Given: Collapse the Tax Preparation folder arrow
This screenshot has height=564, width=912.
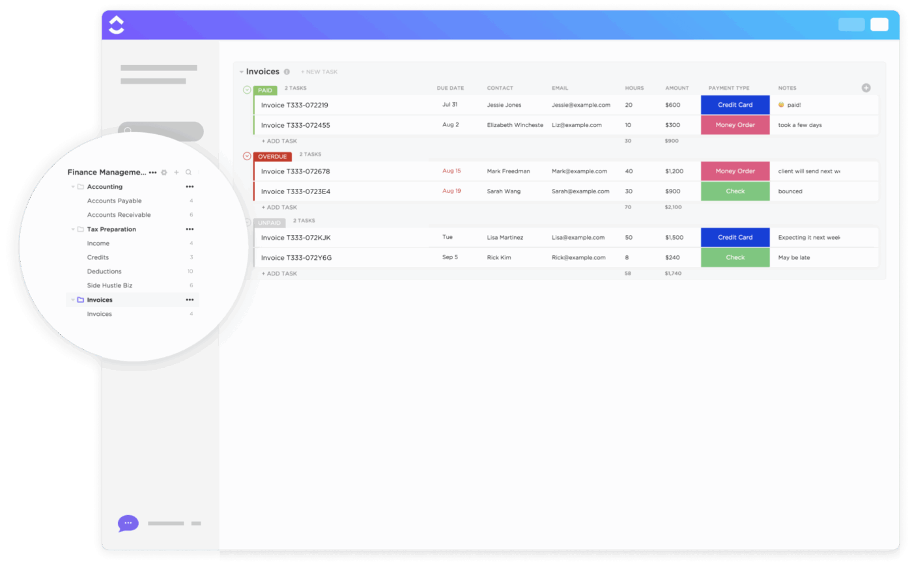Looking at the screenshot, I should [x=73, y=229].
